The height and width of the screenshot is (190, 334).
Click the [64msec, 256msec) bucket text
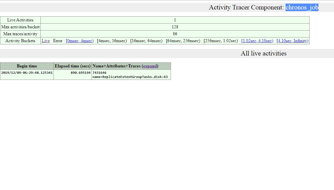(x=183, y=41)
